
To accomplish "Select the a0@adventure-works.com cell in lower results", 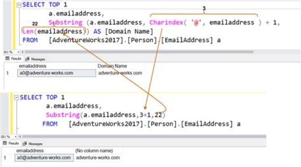I will pos(44,158).
